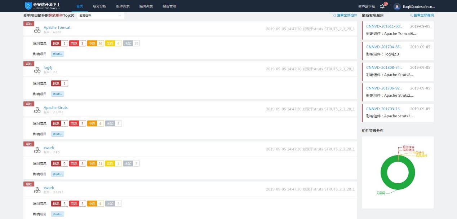The height and width of the screenshot is (219, 457).
Task: Click the Qianxin OSS Security shield logo
Action: click(28, 6)
